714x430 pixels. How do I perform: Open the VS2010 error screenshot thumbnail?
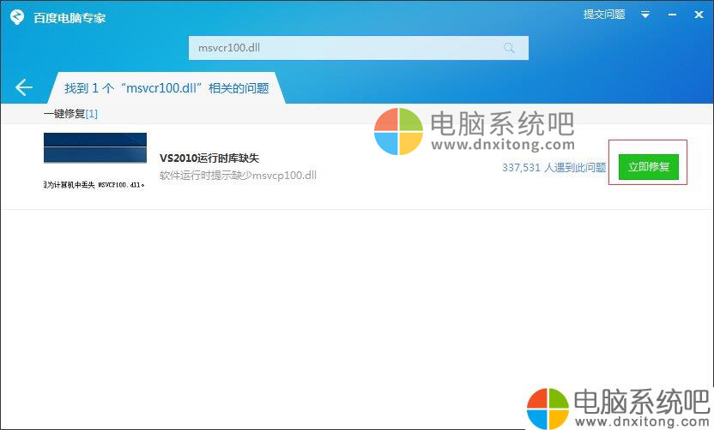pos(95,161)
